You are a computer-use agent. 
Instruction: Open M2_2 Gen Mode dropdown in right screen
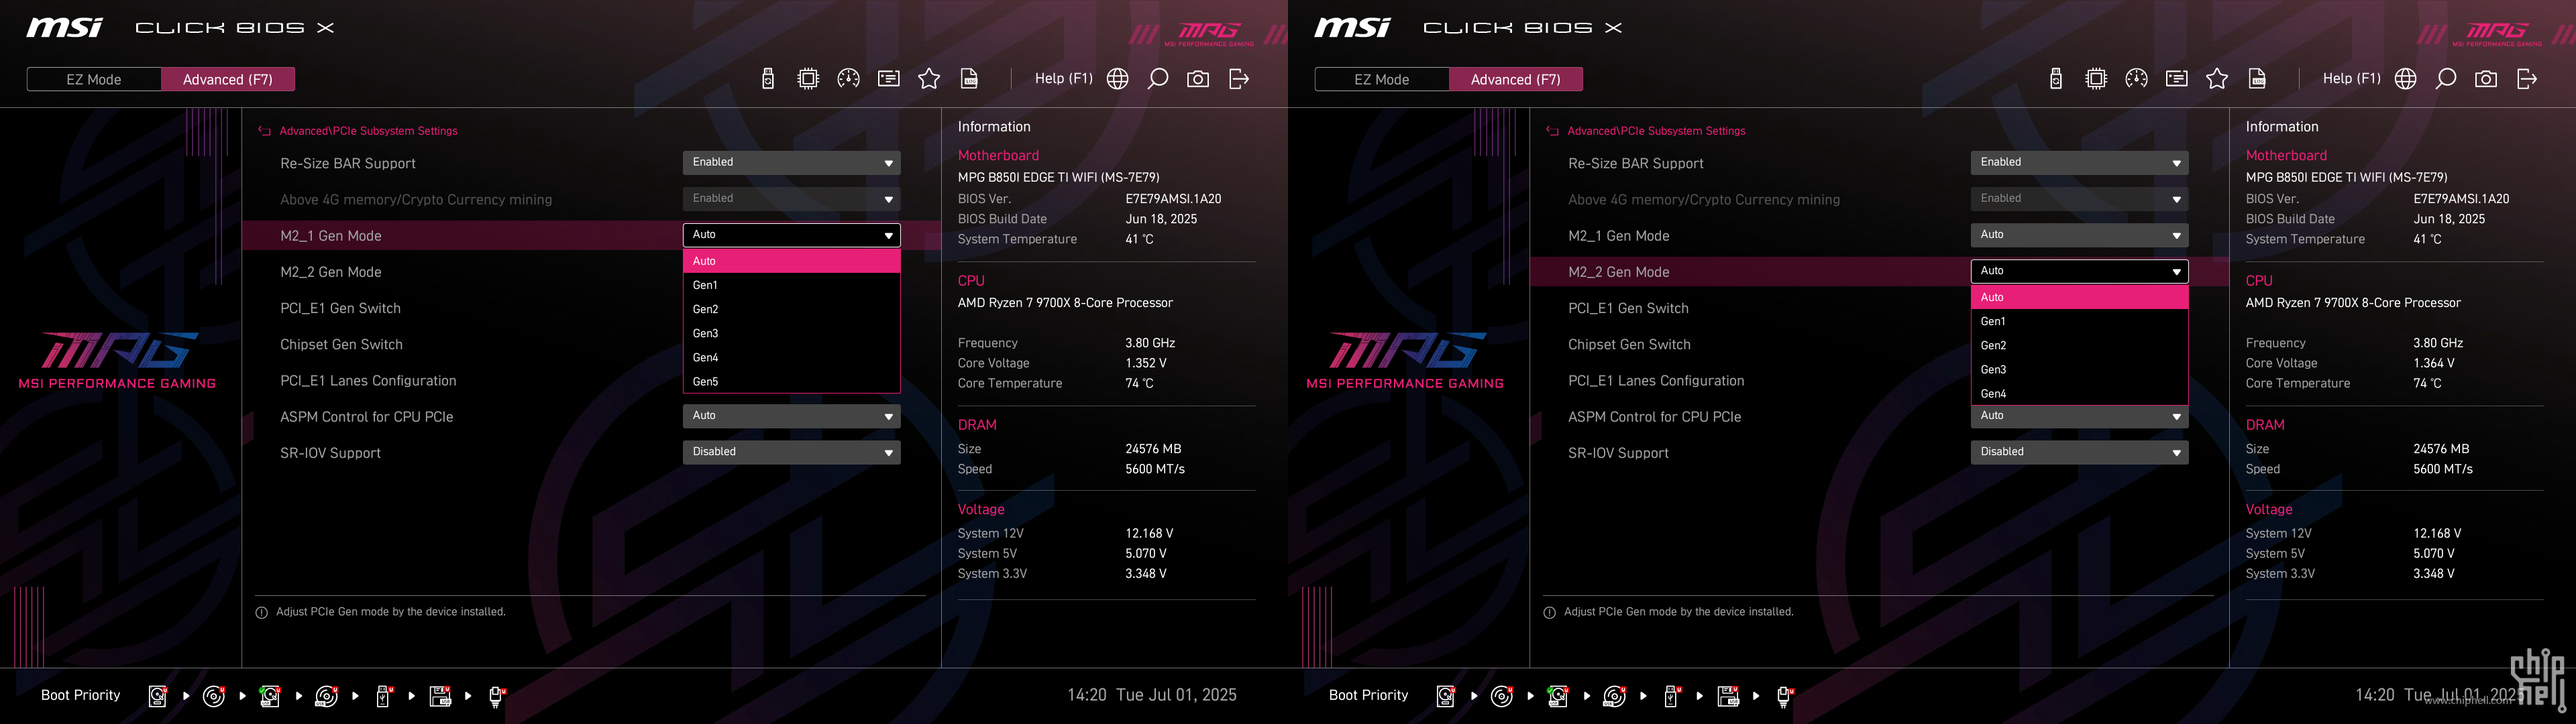[2079, 271]
